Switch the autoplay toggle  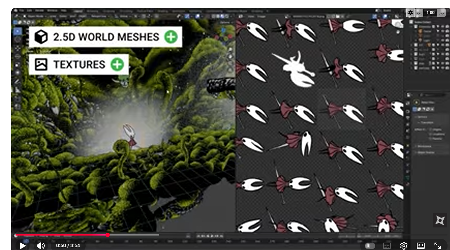(370, 245)
